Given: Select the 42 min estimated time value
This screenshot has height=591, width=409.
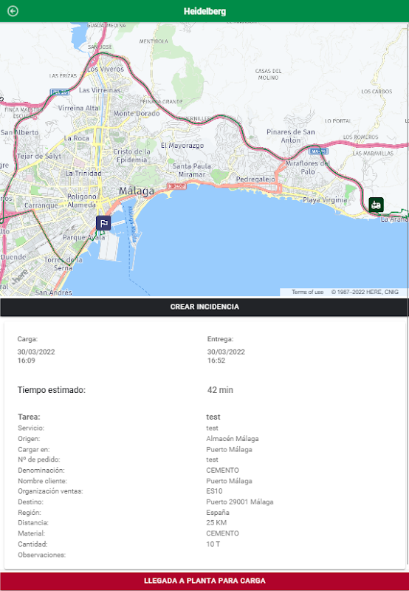Looking at the screenshot, I should click(220, 390).
